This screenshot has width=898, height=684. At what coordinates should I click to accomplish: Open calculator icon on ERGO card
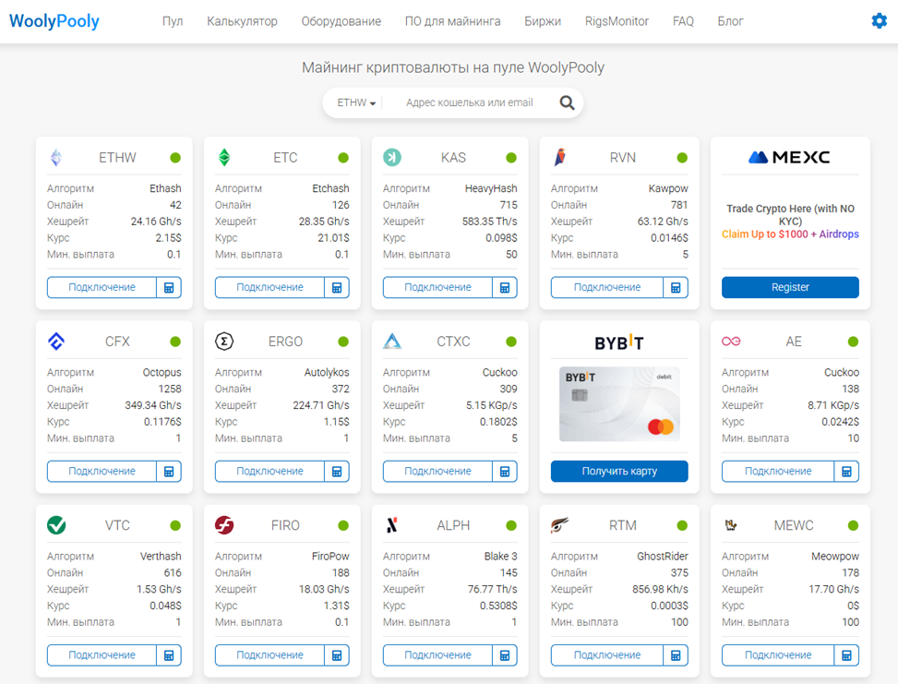(x=337, y=472)
